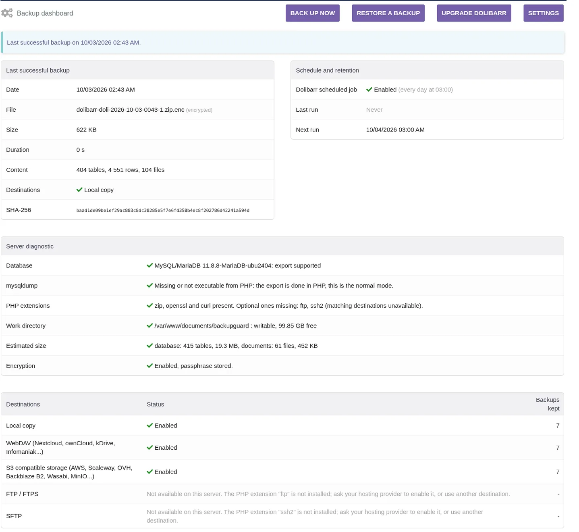Open RESTORE A BACKUP
Viewport: 579px width, 532px height.
point(388,13)
